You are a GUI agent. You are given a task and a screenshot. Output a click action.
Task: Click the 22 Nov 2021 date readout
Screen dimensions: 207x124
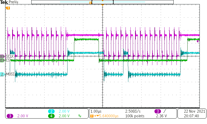pyautogui.click(x=195, y=111)
